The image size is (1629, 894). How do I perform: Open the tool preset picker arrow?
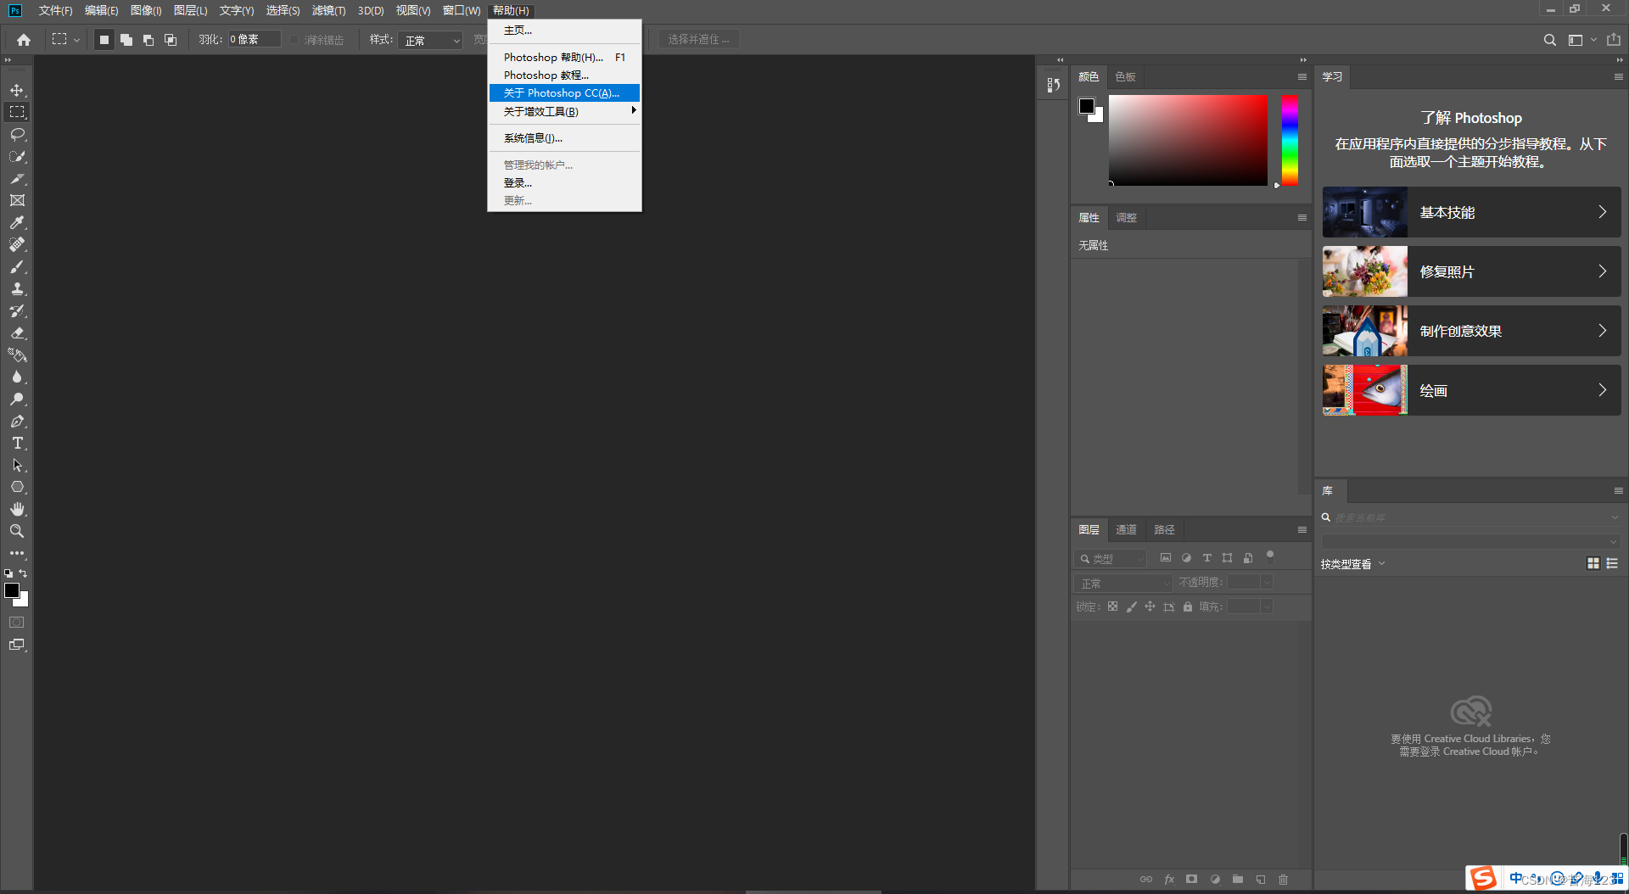click(x=76, y=40)
